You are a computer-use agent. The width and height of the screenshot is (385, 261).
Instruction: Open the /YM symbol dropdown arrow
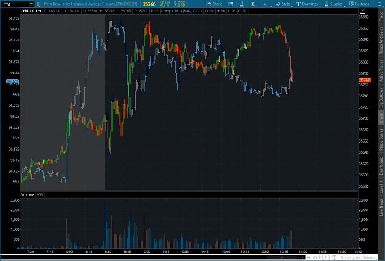(31, 4)
